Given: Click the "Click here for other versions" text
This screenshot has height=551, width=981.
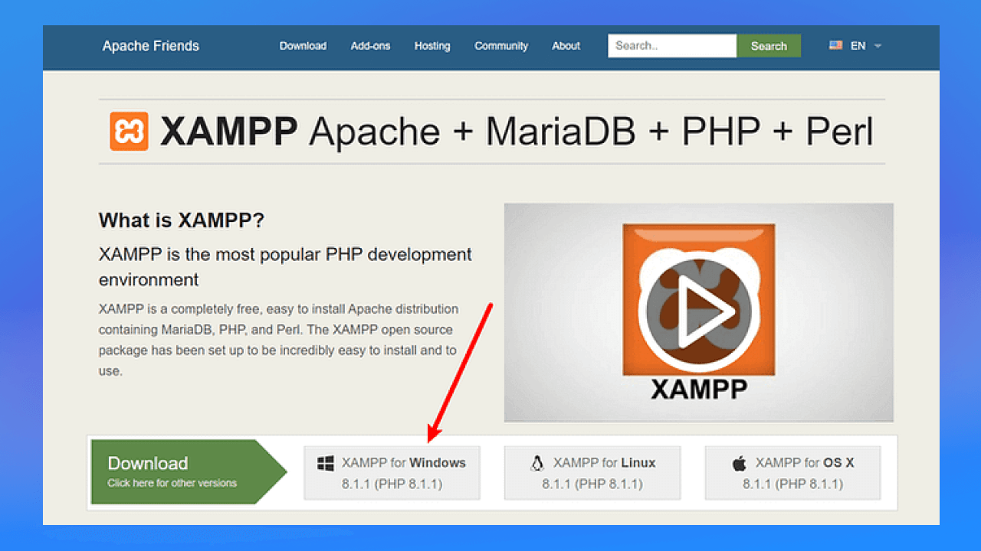Looking at the screenshot, I should 172,483.
